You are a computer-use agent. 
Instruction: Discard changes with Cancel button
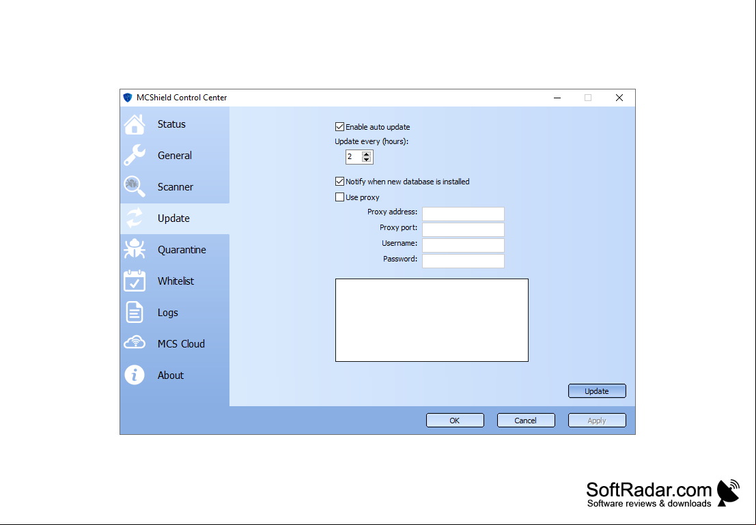[526, 421]
